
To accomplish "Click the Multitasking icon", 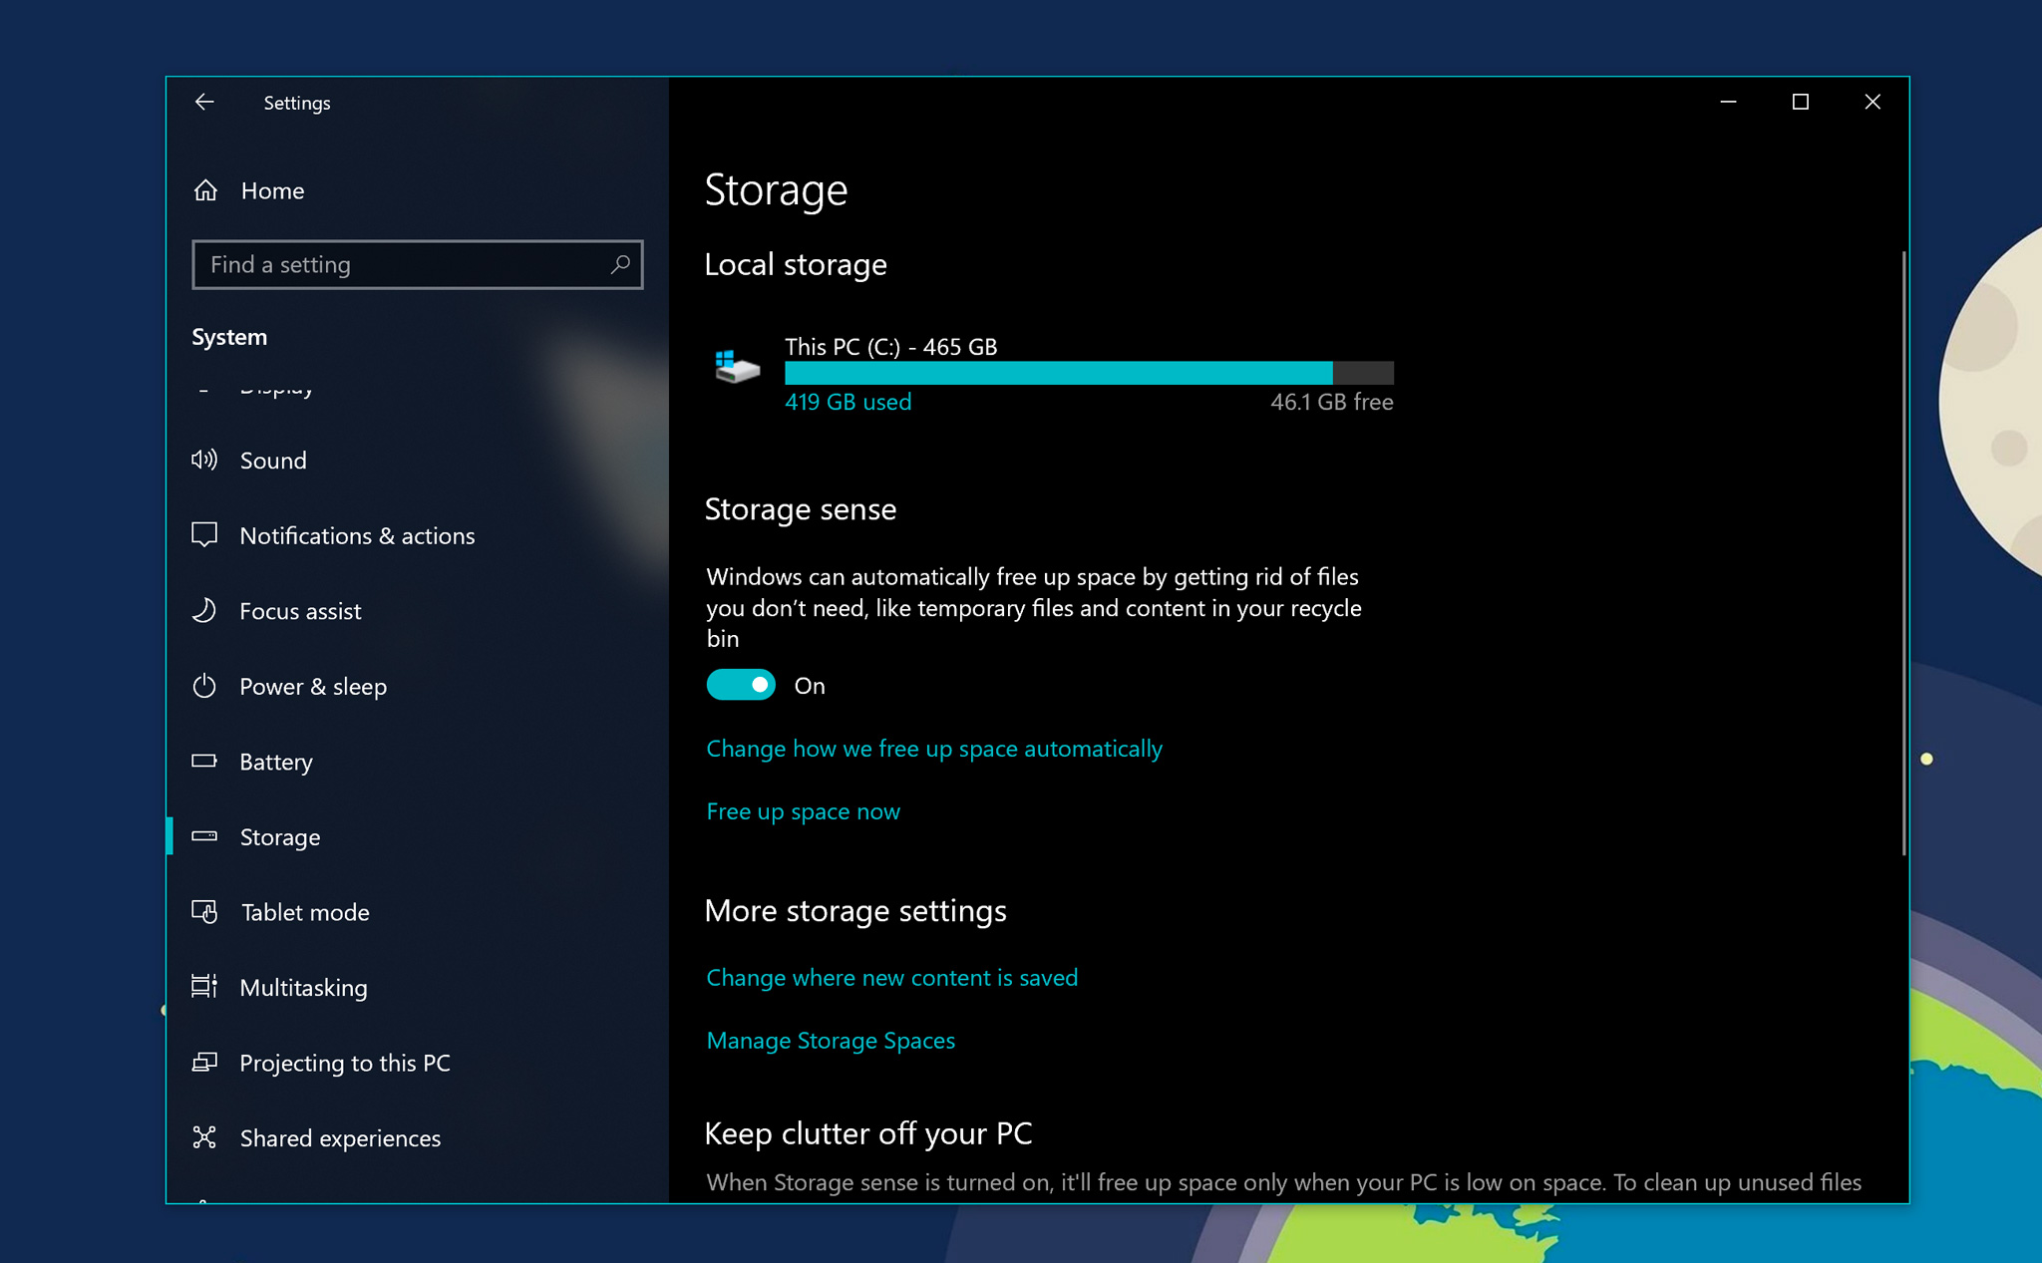I will click(x=204, y=987).
